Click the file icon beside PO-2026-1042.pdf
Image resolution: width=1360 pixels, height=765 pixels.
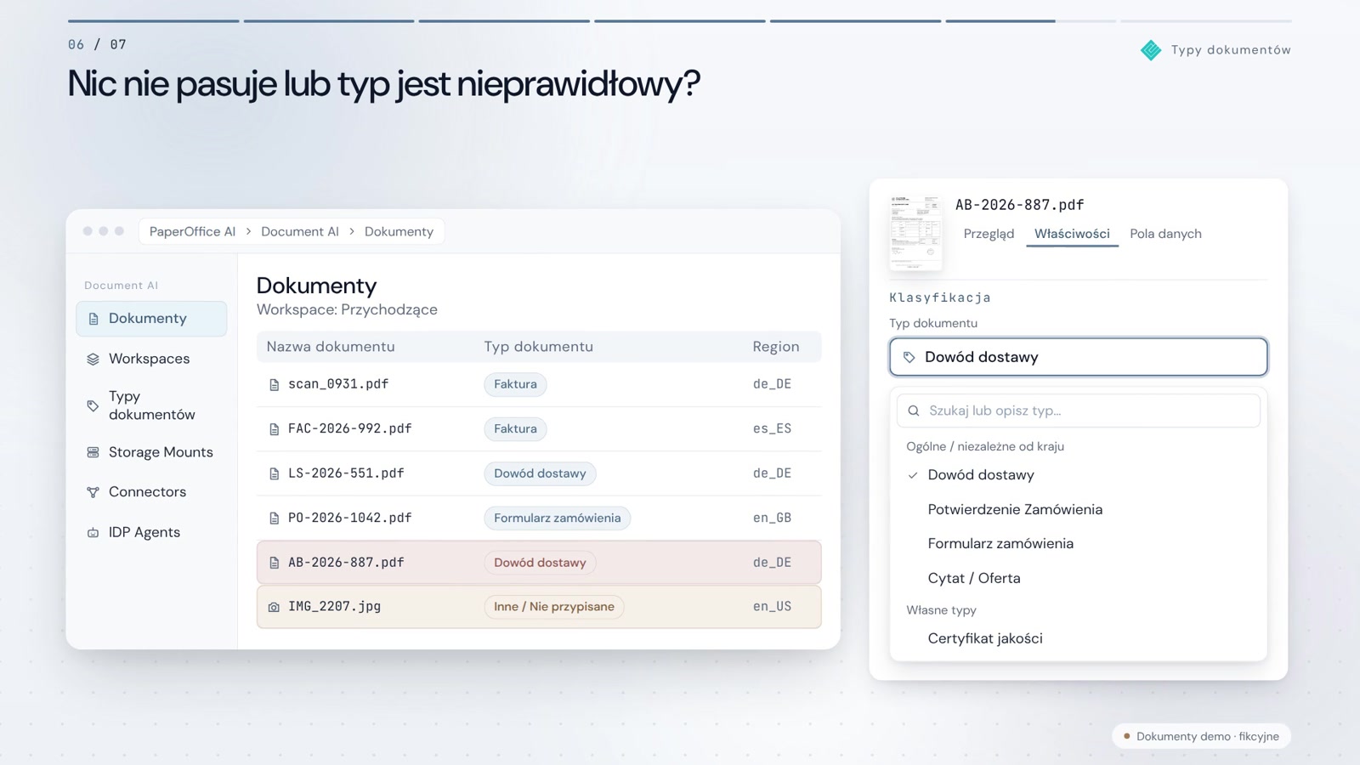point(274,518)
